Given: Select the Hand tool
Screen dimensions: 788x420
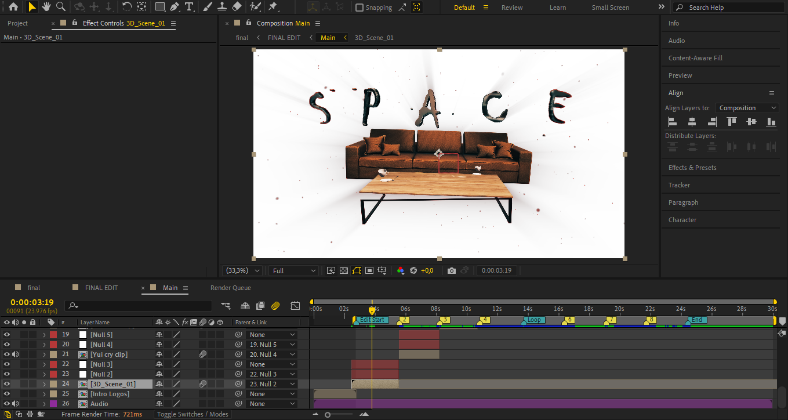Looking at the screenshot, I should 46,7.
